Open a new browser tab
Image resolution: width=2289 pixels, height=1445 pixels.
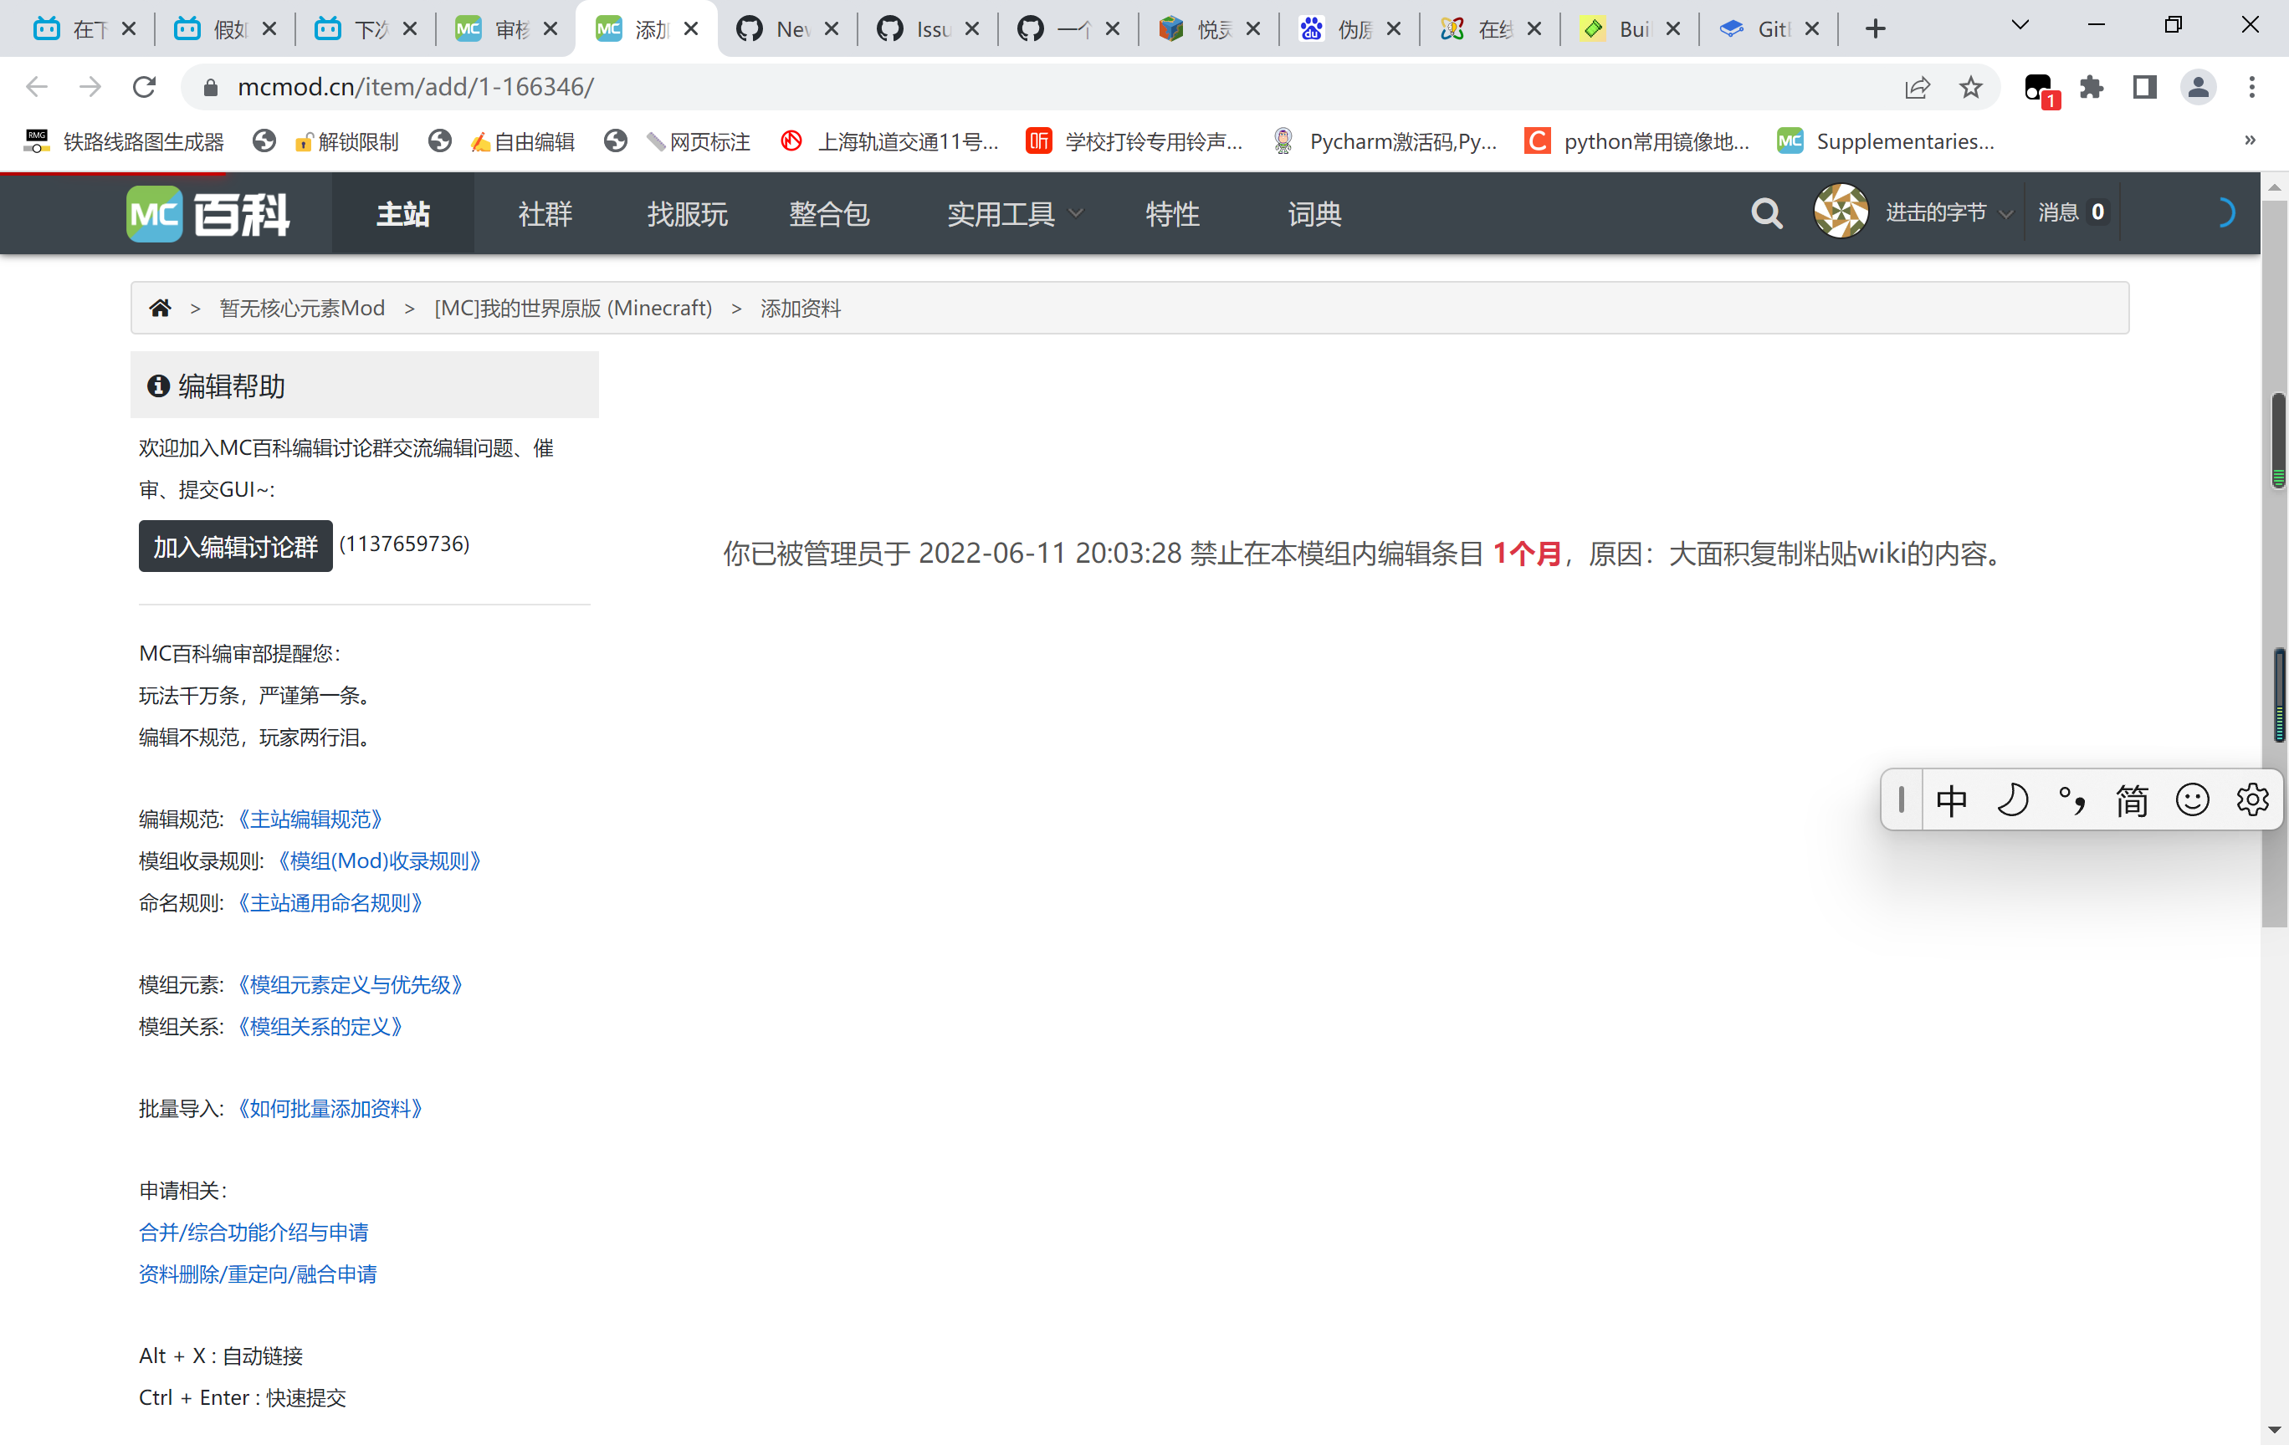(x=1876, y=28)
